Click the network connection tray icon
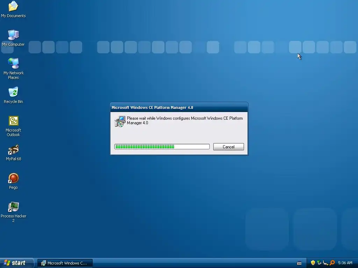 click(325, 263)
